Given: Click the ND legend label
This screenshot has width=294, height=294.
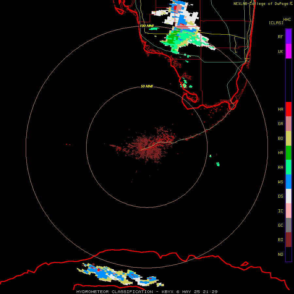Looking at the screenshot, I should 280,254.
